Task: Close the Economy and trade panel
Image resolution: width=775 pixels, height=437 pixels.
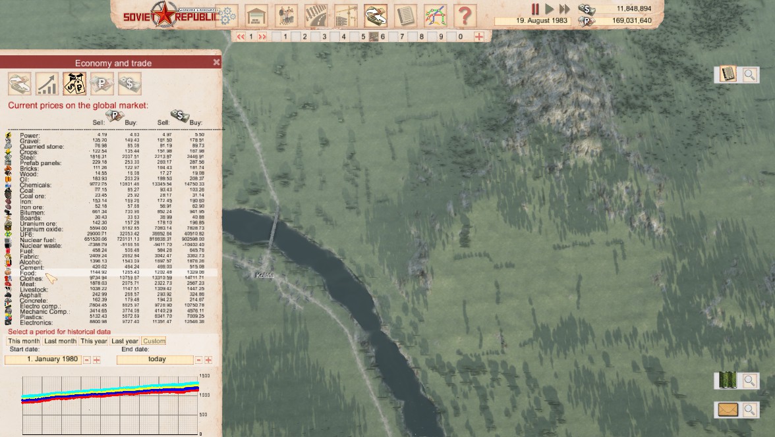Action: coord(216,63)
